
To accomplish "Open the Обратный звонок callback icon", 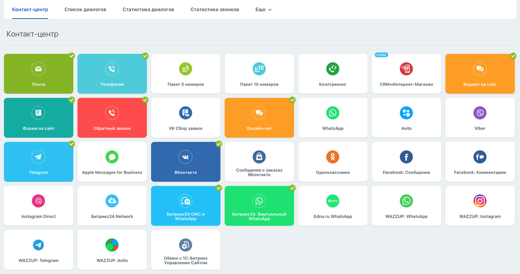I will coord(112,113).
